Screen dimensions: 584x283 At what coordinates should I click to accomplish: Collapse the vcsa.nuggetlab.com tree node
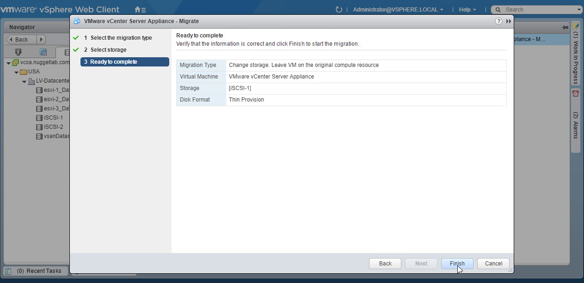[x=8, y=63]
